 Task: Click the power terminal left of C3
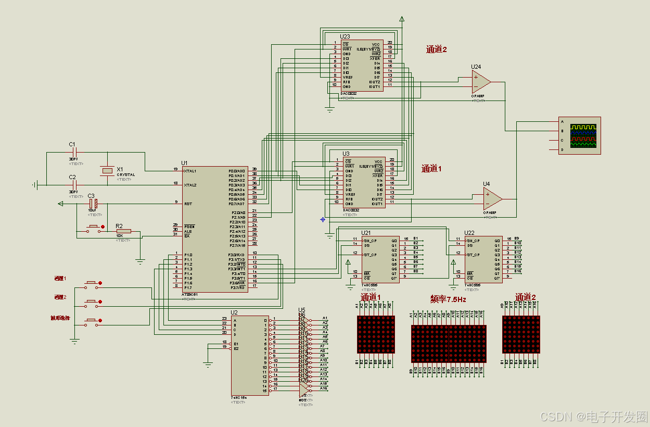coord(61,204)
